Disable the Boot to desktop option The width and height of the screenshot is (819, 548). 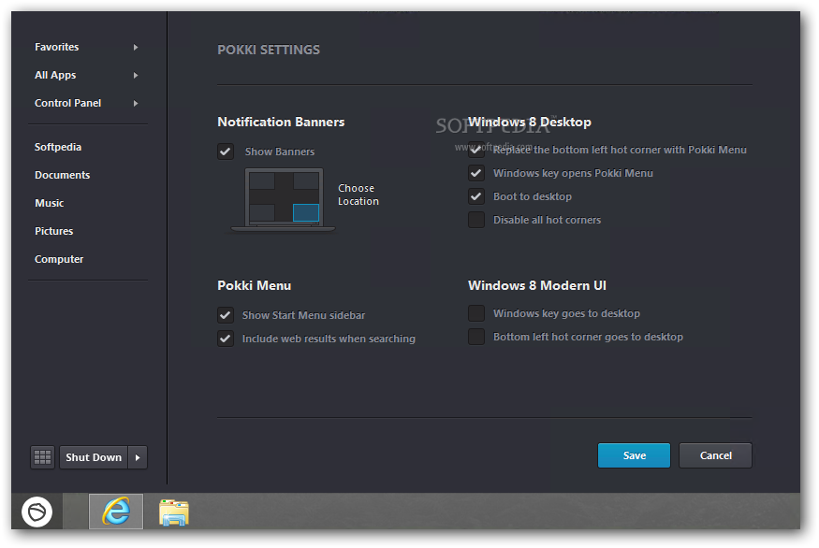pos(475,196)
